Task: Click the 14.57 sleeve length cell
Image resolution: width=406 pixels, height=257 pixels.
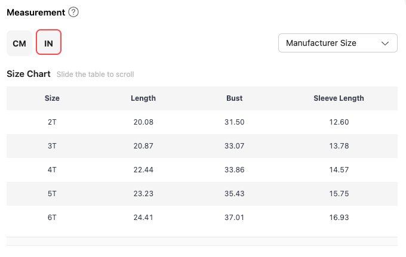Action: pyautogui.click(x=339, y=170)
